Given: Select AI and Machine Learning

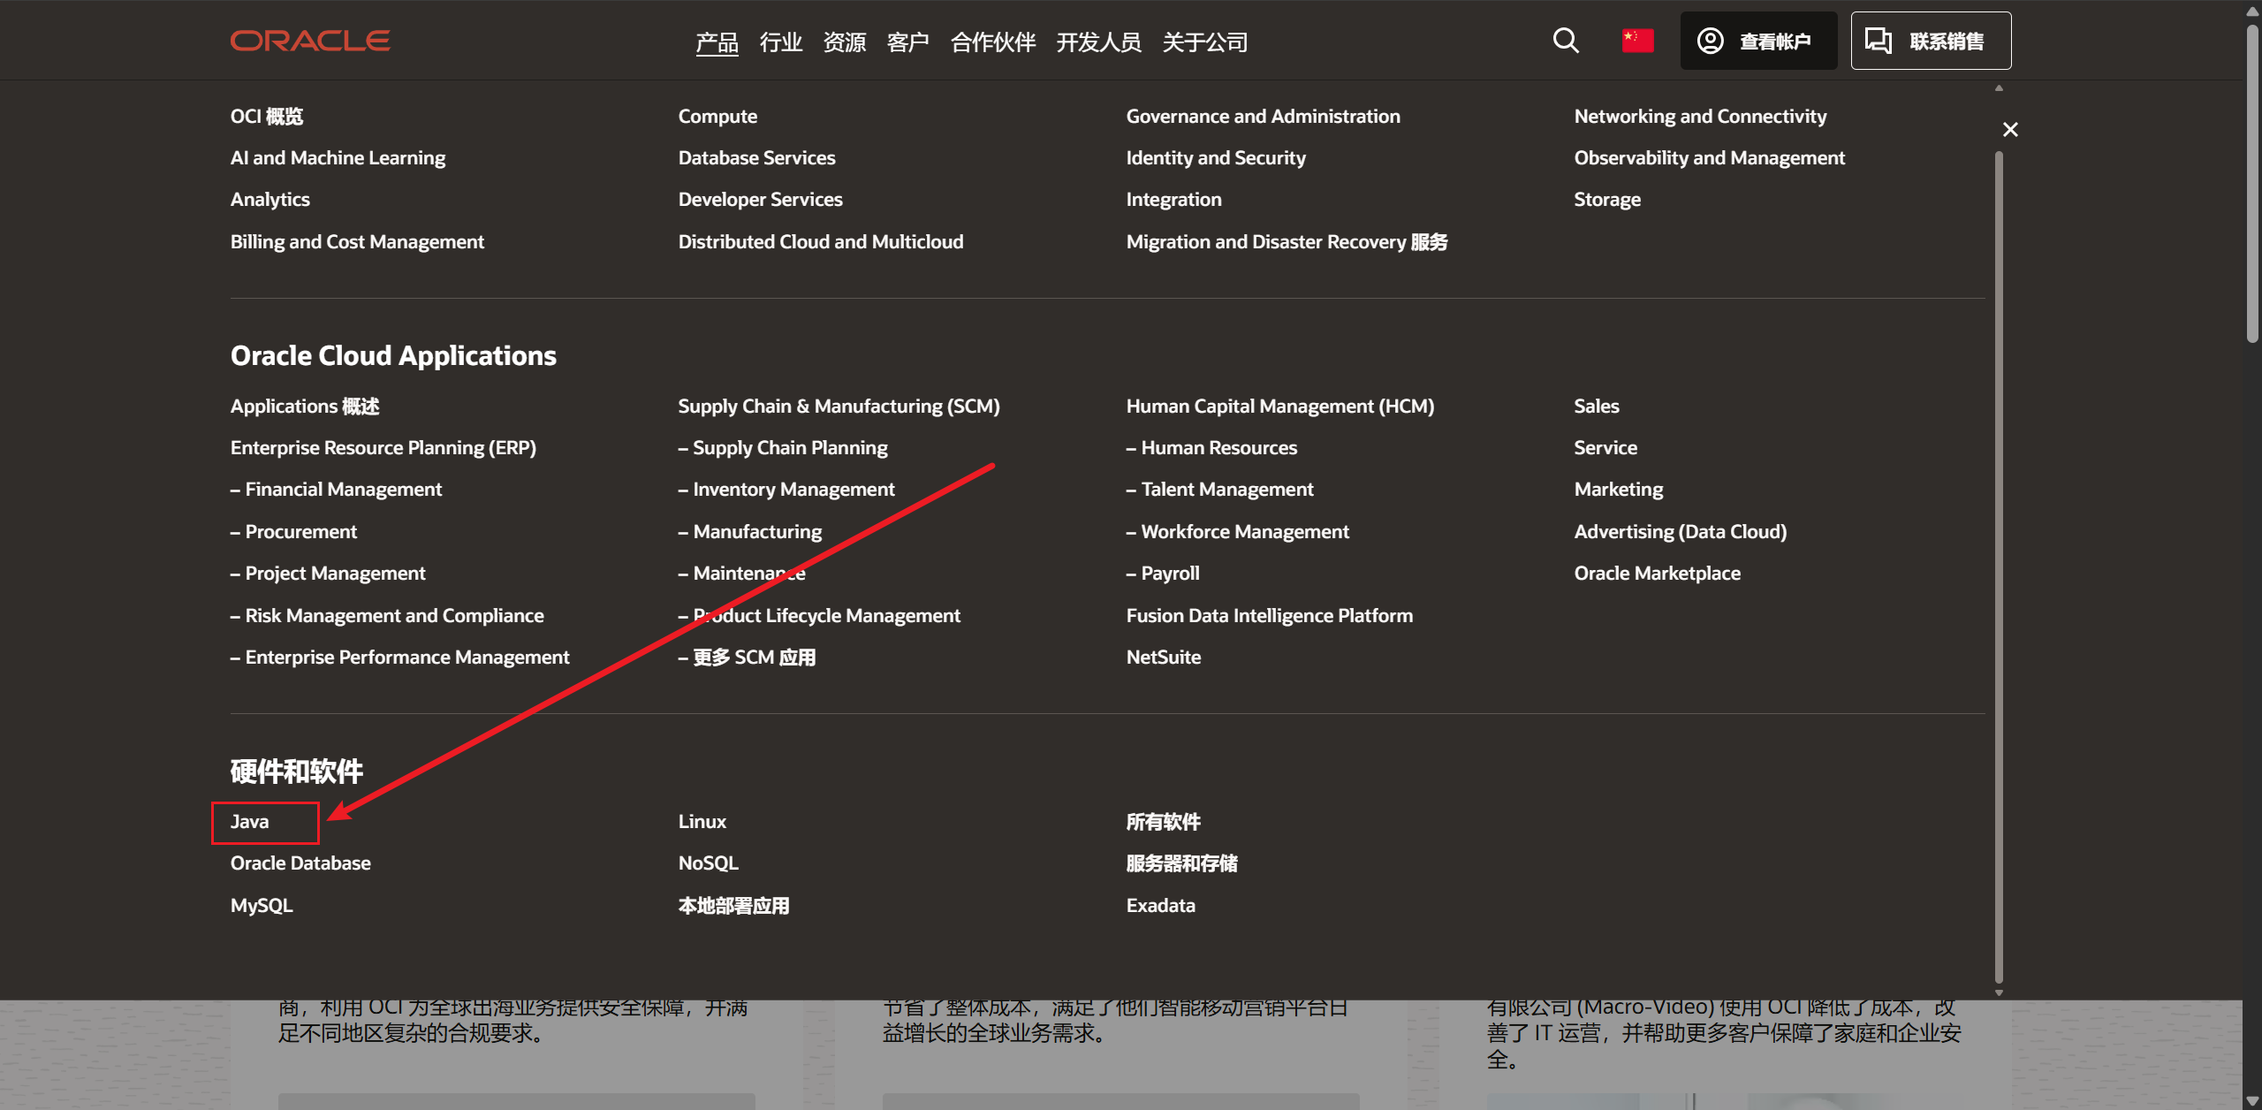Looking at the screenshot, I should pyautogui.click(x=338, y=158).
